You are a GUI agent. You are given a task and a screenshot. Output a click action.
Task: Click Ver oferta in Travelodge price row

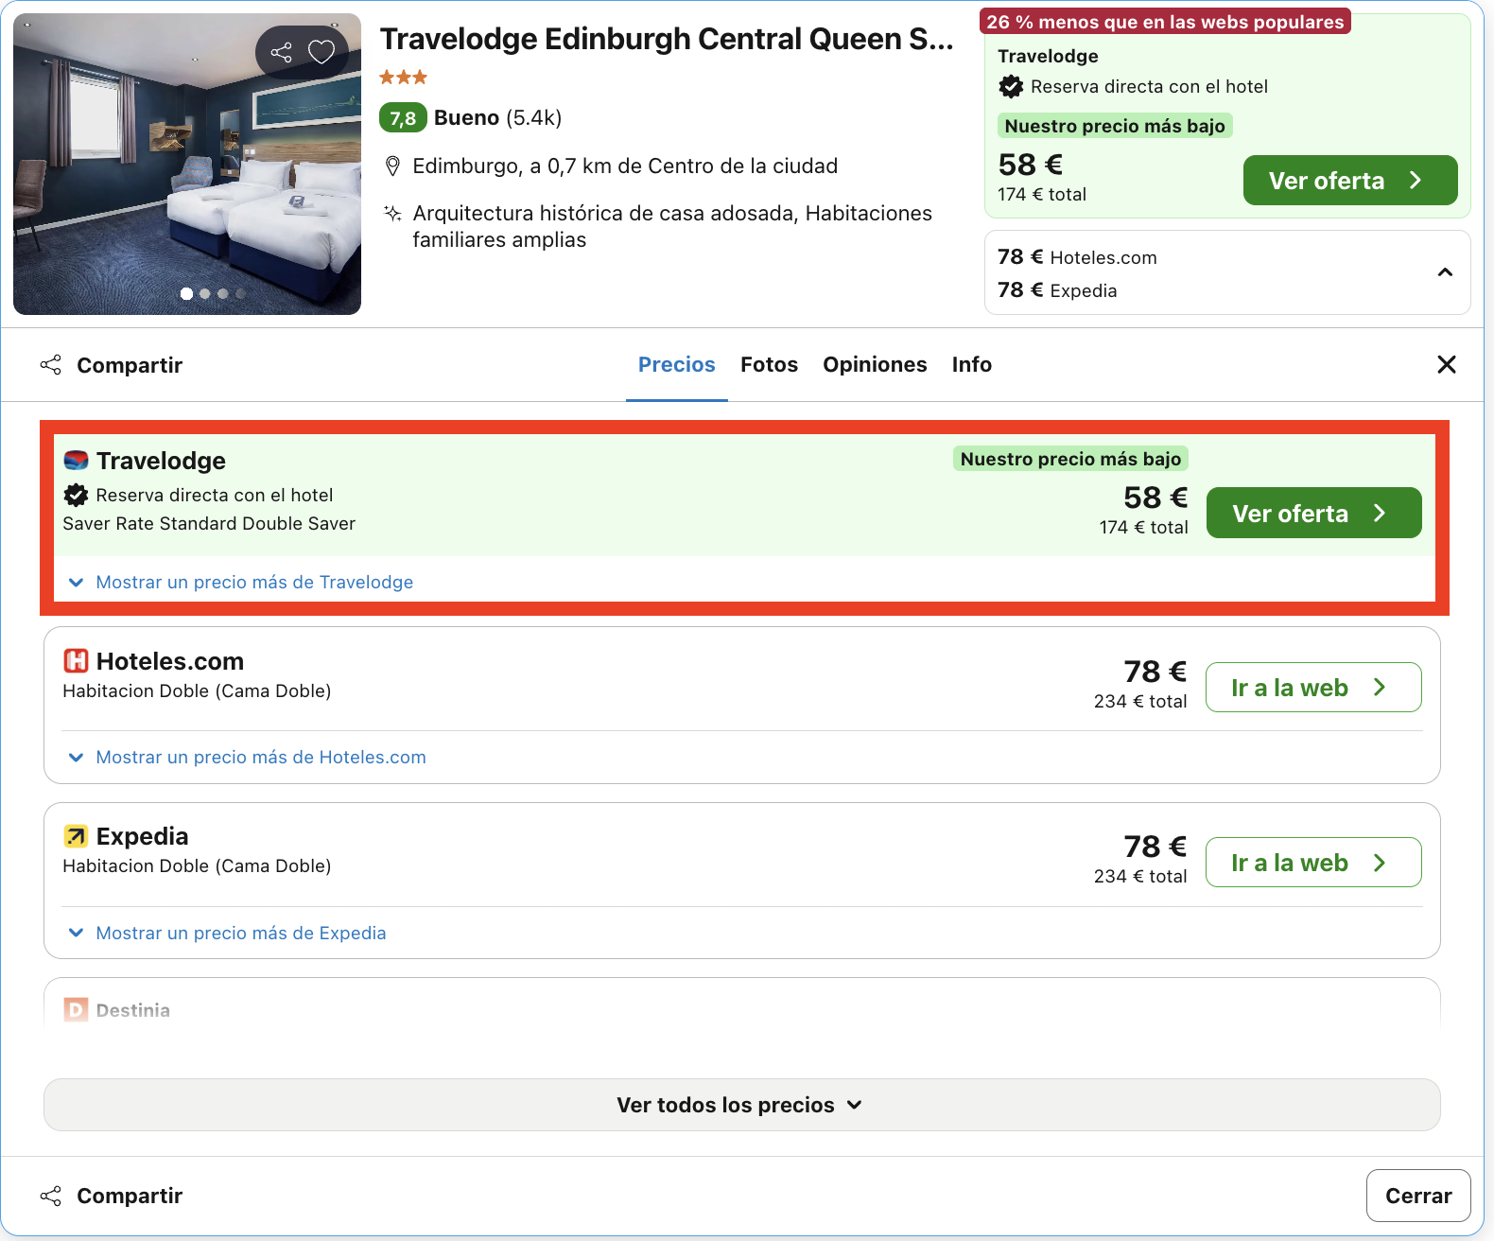point(1314,513)
